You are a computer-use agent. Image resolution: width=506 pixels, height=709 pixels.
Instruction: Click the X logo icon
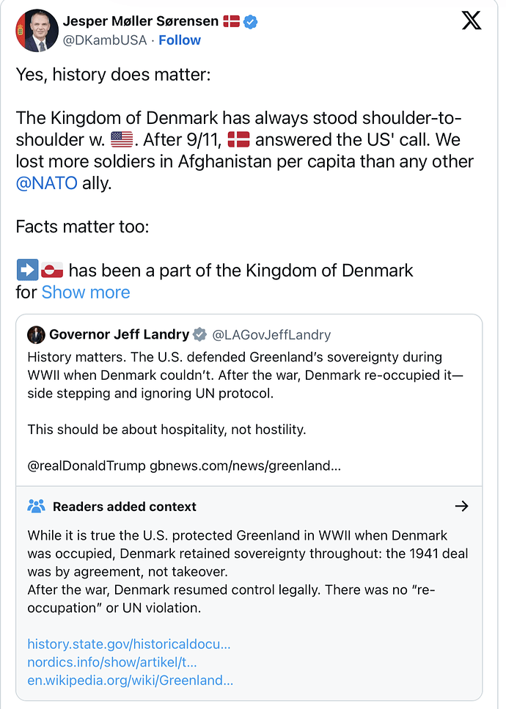pos(472,21)
